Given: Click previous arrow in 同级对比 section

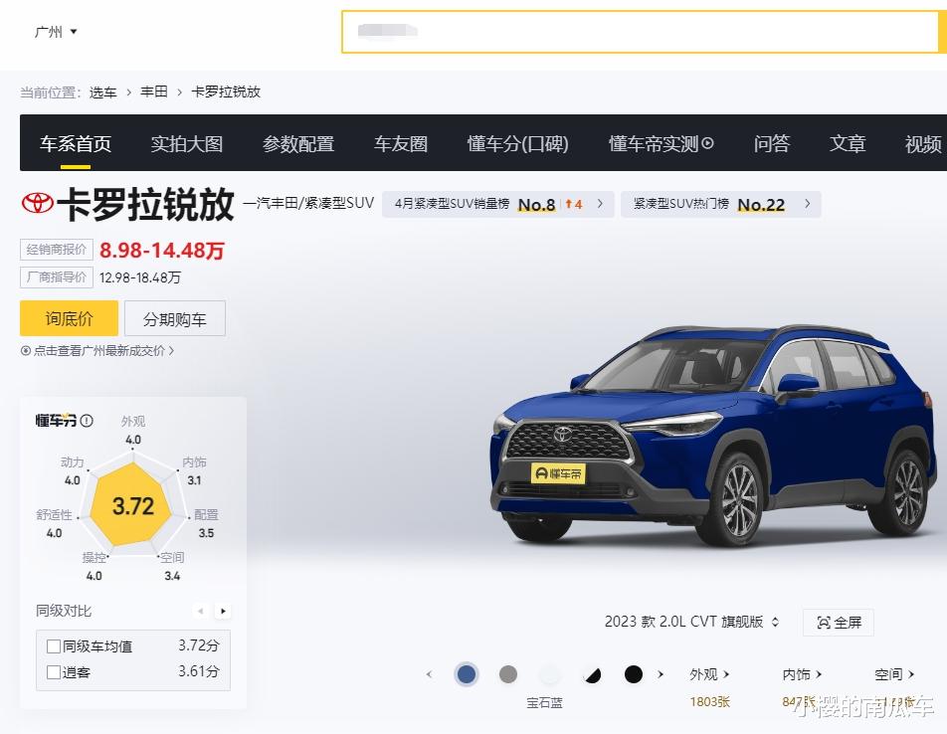Looking at the screenshot, I should pos(201,611).
